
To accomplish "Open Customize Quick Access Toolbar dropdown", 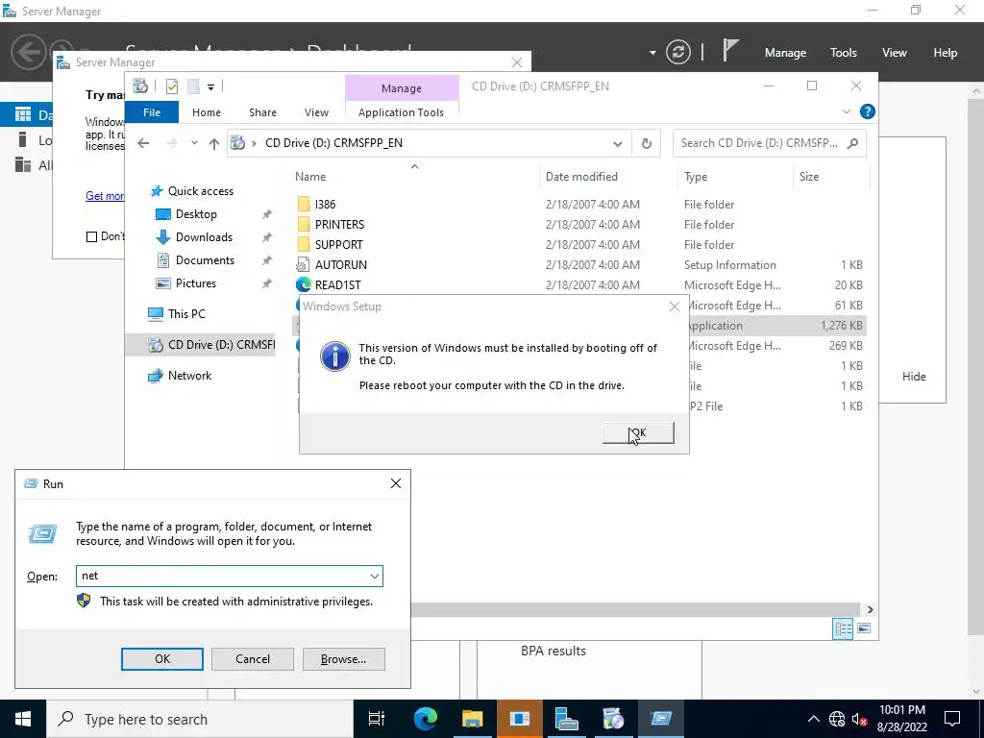I will (210, 87).
